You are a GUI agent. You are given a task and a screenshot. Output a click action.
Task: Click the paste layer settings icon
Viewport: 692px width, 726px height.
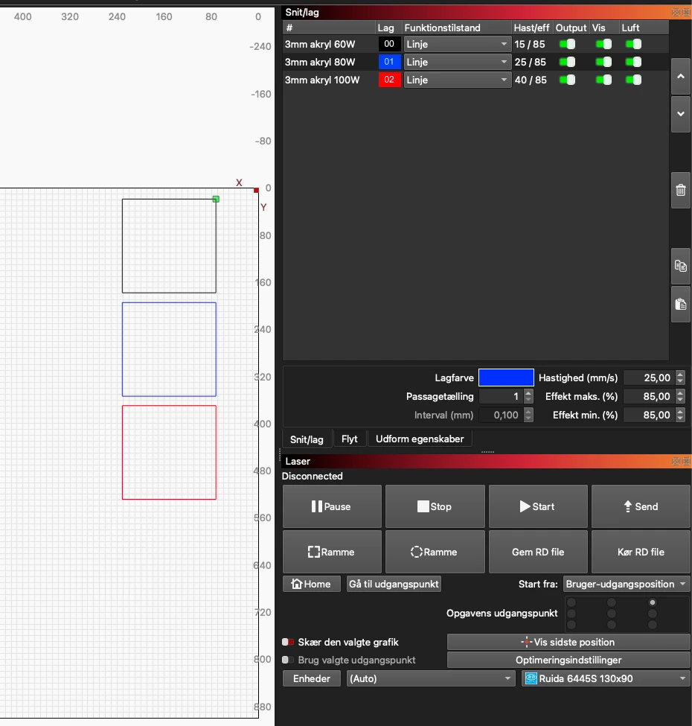click(x=680, y=304)
